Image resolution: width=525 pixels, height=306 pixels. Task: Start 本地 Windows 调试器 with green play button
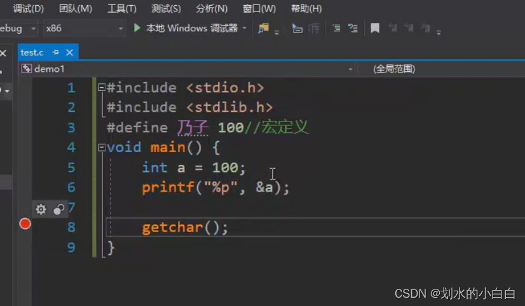(137, 28)
